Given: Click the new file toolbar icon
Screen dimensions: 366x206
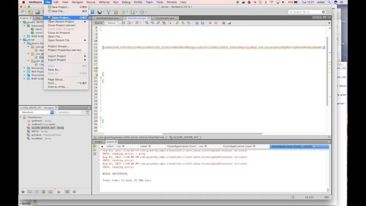Looking at the screenshot, I should [x=23, y=12].
